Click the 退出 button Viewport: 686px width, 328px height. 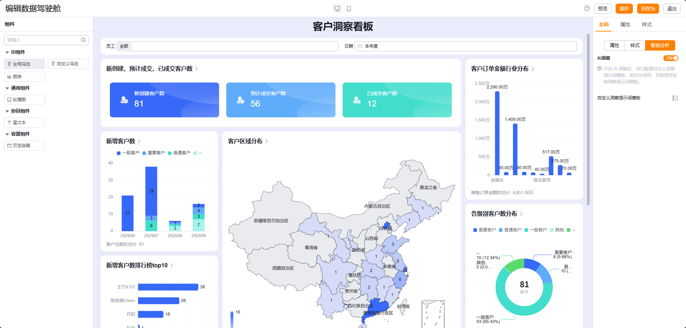pos(672,9)
